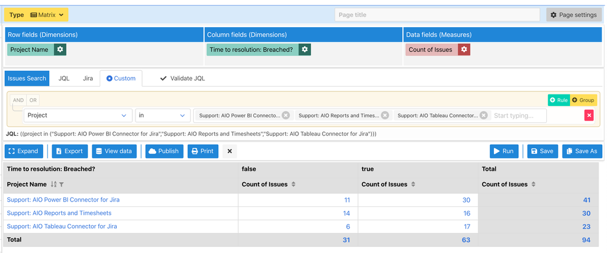This screenshot has width=607, height=253.
Task: Click total 23 for Tableau Connector row
Action: [x=586, y=227]
